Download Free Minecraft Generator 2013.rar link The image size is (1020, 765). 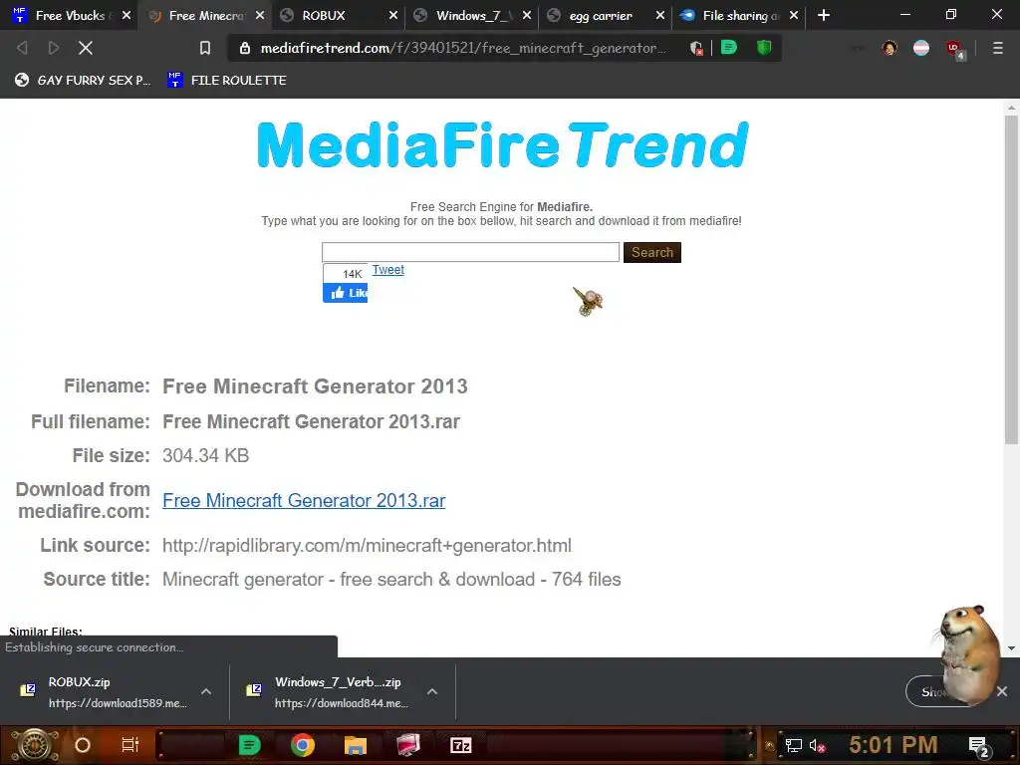[304, 500]
